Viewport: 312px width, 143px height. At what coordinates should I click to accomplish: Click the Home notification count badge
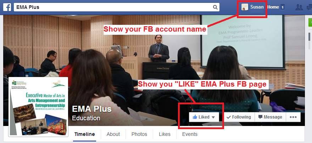pyautogui.click(x=282, y=7)
